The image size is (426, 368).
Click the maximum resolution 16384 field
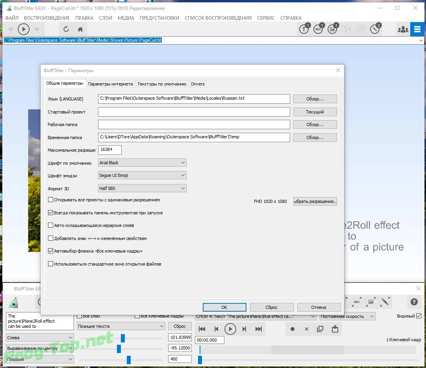pyautogui.click(x=109, y=150)
